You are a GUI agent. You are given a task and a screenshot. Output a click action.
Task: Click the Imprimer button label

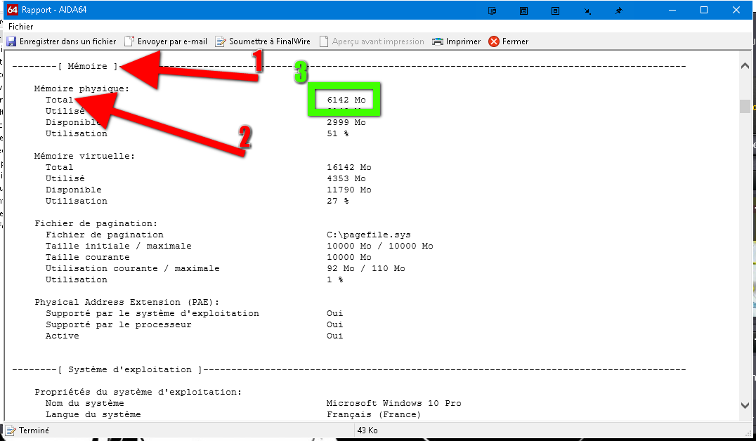(x=463, y=41)
